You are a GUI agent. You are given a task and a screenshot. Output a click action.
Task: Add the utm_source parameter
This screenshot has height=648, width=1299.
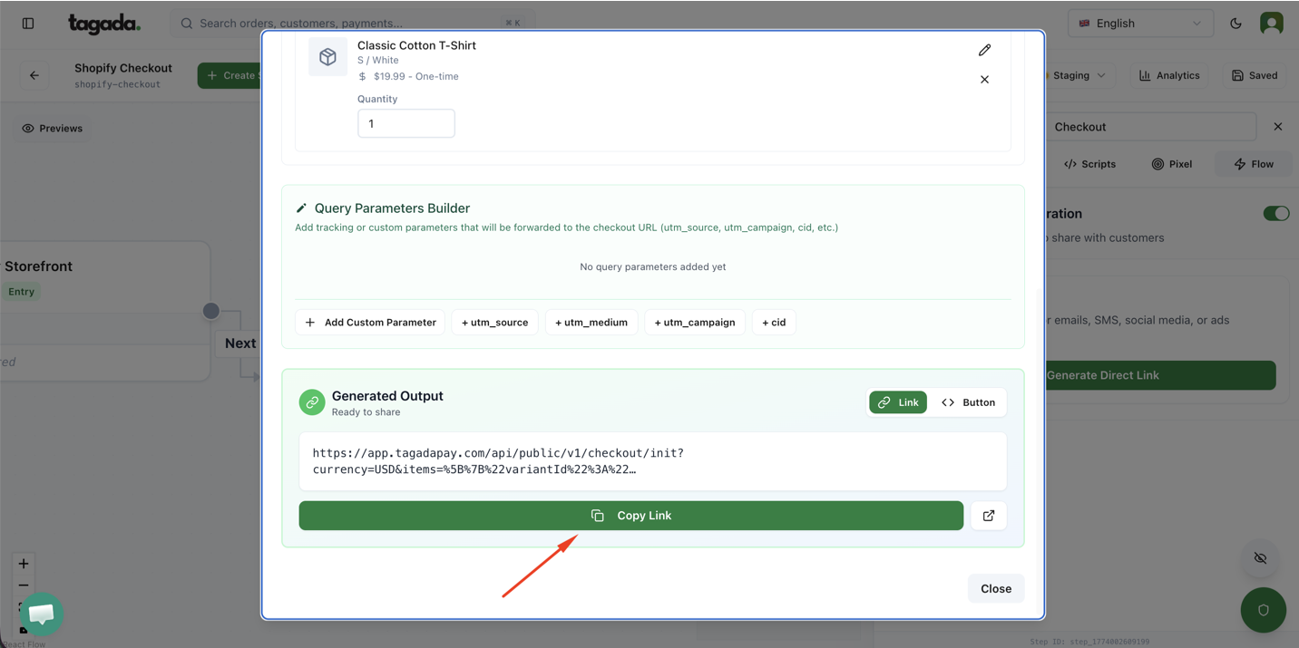(494, 323)
